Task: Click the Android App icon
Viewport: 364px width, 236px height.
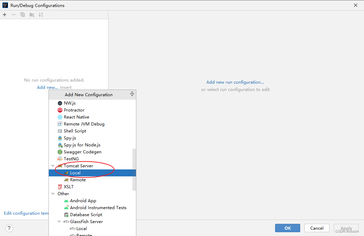Action: [66, 200]
